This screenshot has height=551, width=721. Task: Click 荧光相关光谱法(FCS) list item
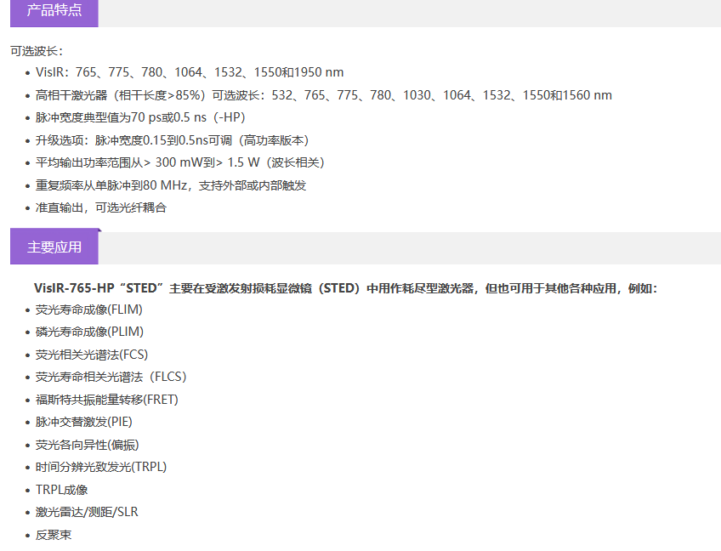pos(91,355)
